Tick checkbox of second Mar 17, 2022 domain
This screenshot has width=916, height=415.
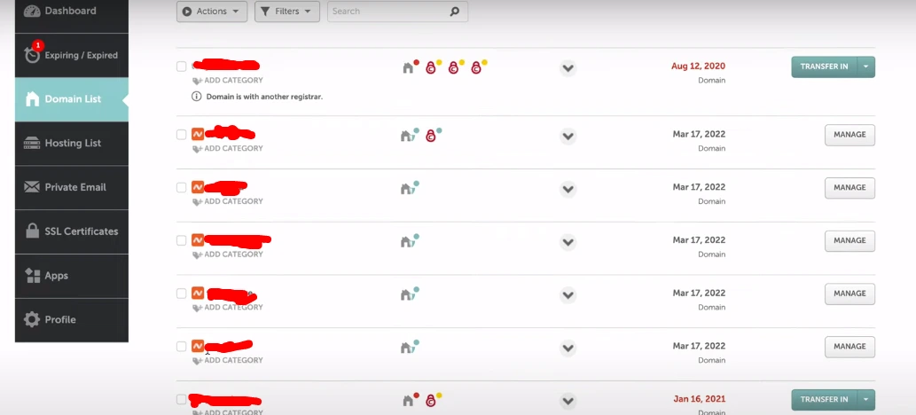click(x=181, y=187)
